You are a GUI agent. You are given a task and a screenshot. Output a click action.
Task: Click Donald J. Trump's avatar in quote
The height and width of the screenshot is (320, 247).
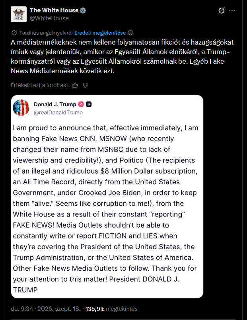pyautogui.click(x=21, y=107)
